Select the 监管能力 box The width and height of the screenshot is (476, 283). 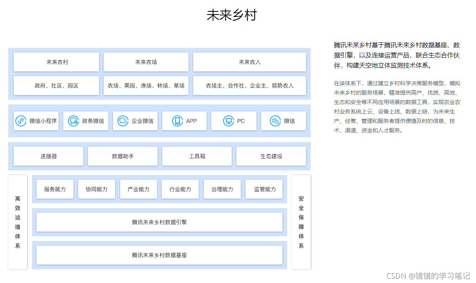[264, 189]
